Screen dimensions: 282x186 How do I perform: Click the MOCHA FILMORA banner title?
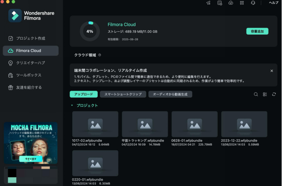tap(32, 128)
